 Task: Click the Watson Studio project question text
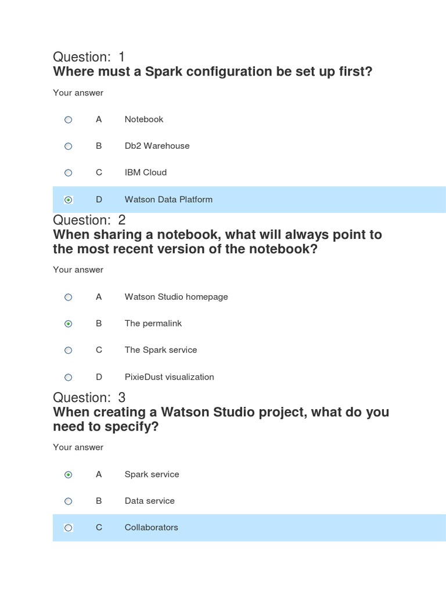pyautogui.click(x=221, y=419)
